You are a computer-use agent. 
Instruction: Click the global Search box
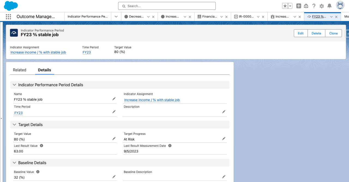coord(167,6)
